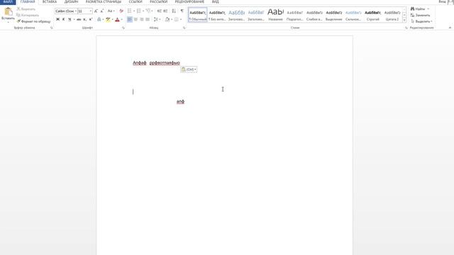Switch to the ССЫЛКИ tab
454x255 pixels.
135,1
